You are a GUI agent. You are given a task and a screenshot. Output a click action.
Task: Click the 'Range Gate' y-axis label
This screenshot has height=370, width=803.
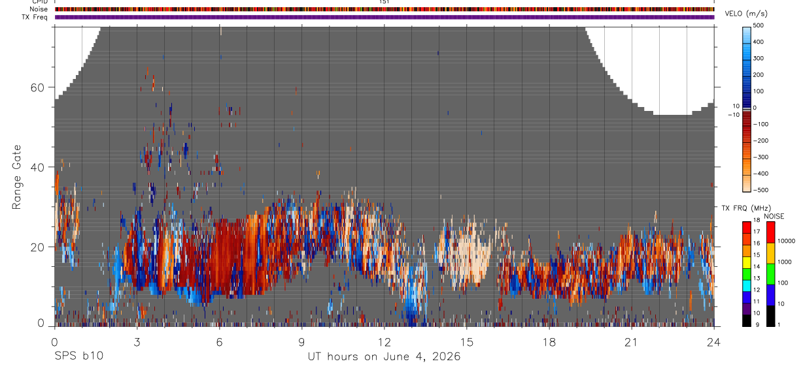coord(17,176)
